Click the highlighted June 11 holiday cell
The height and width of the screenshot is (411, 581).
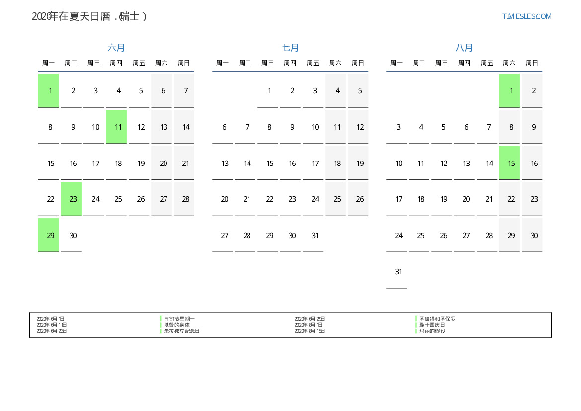[x=116, y=127]
